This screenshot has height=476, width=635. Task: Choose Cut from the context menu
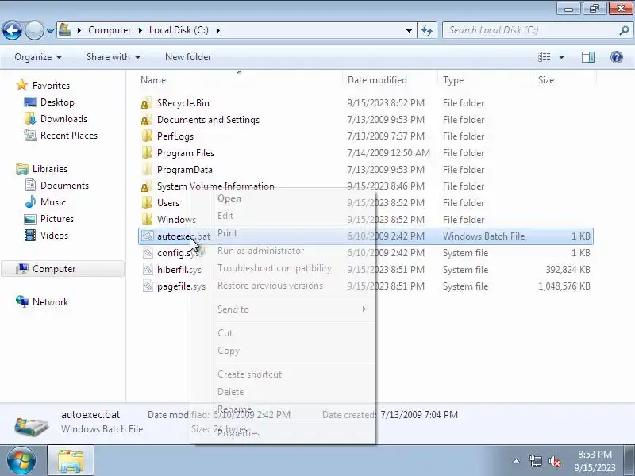coord(283,333)
